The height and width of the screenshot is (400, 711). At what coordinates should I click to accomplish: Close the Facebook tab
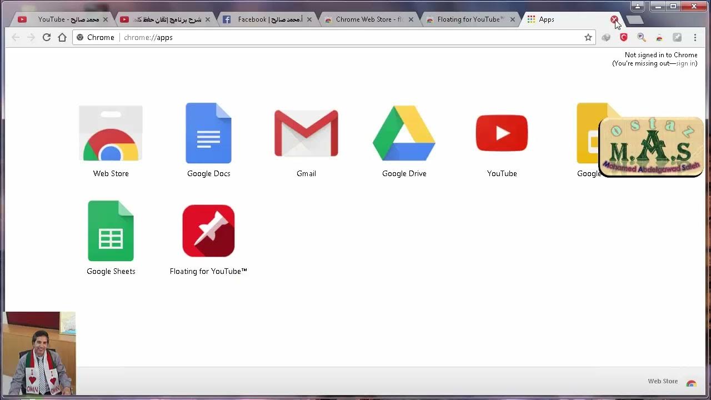(x=309, y=19)
